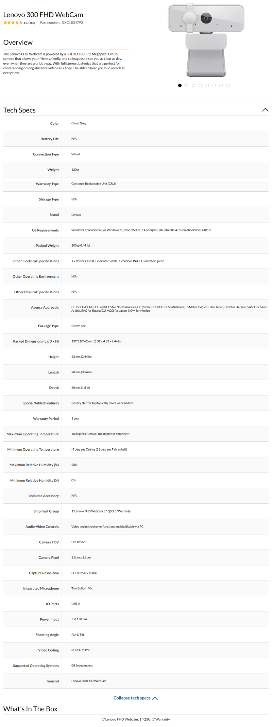Viewport: 272px width, 727px height.
Task: Click the Tech Specs heading
Action: click(19, 110)
